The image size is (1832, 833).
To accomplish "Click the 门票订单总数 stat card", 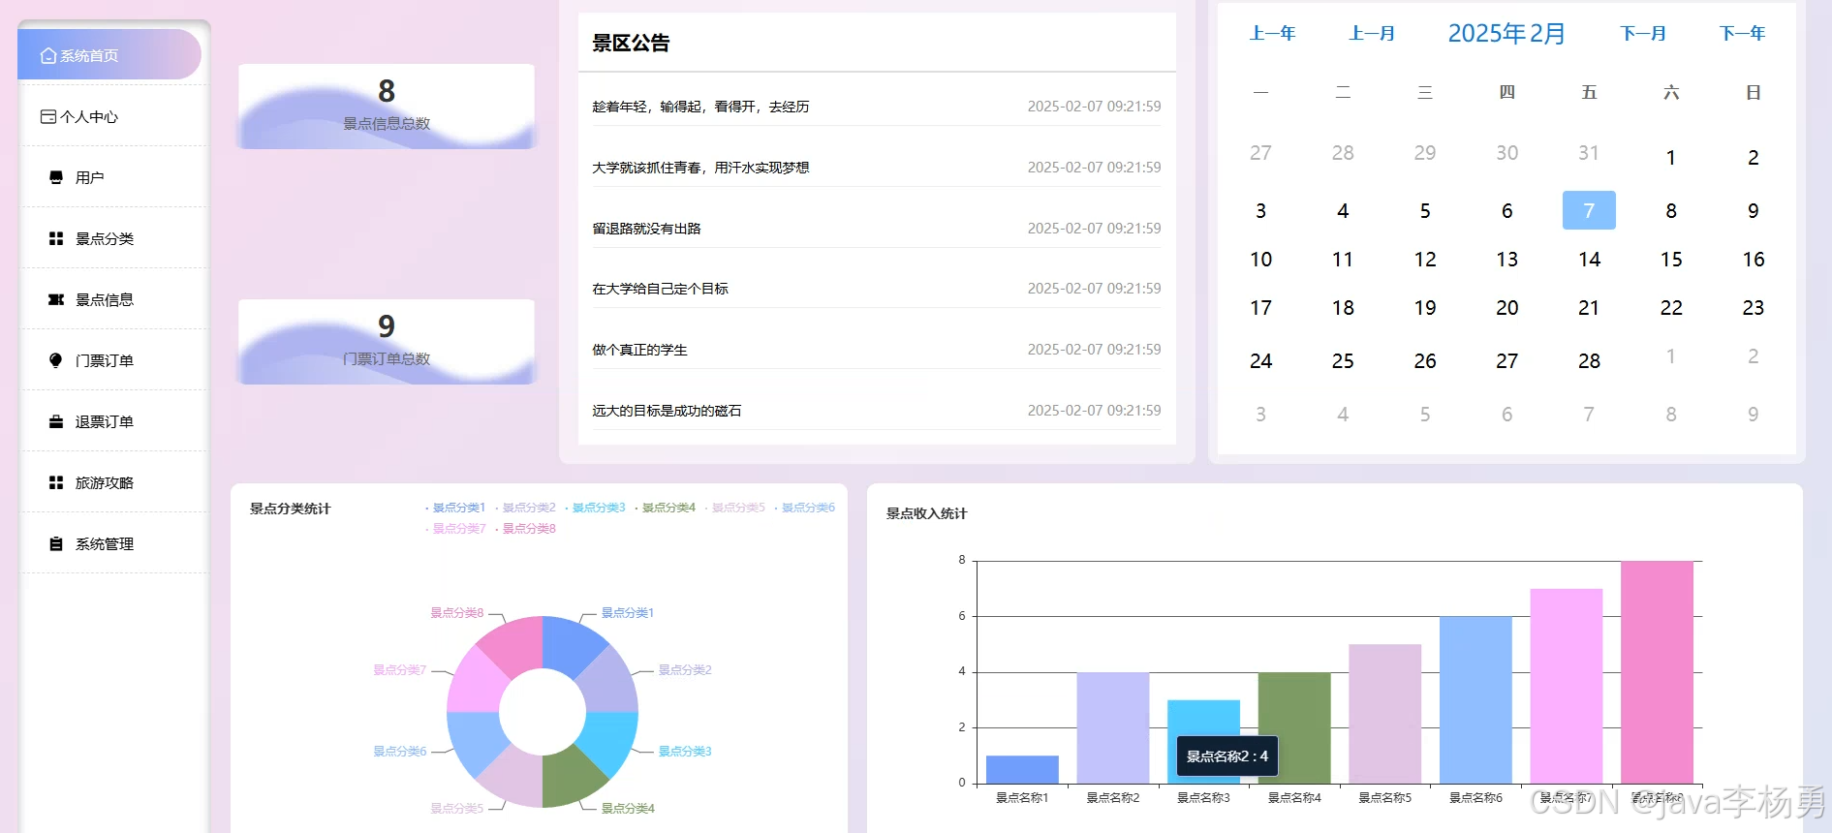I will pos(387,342).
